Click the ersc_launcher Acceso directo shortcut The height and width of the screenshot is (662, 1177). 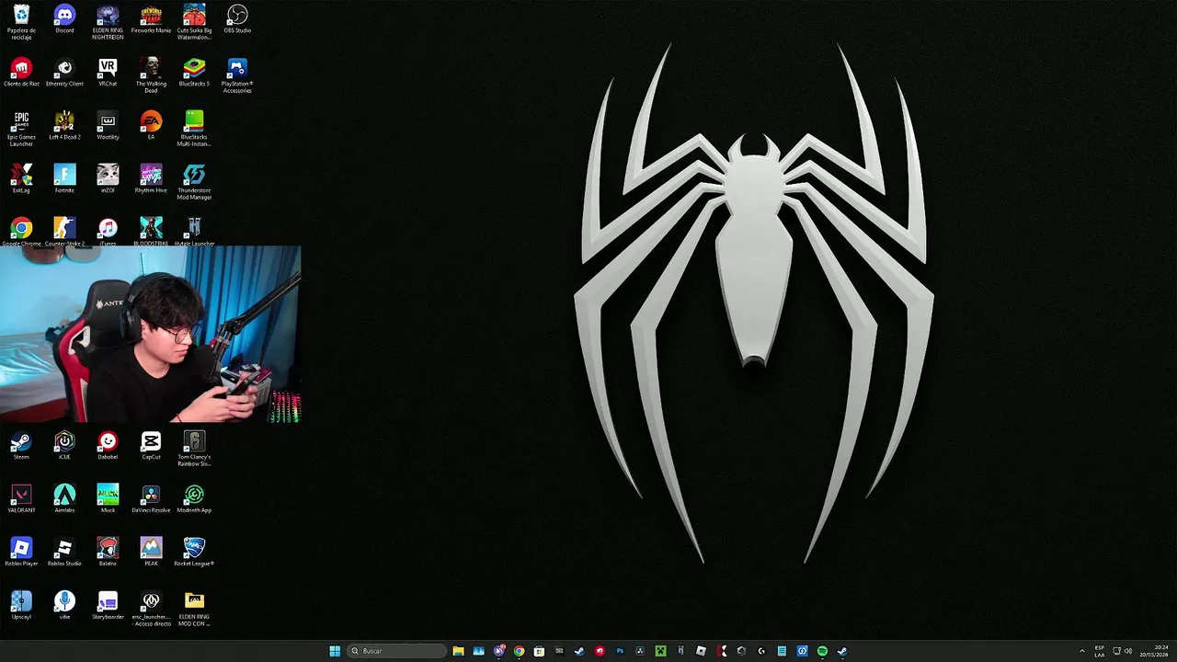coord(151,608)
